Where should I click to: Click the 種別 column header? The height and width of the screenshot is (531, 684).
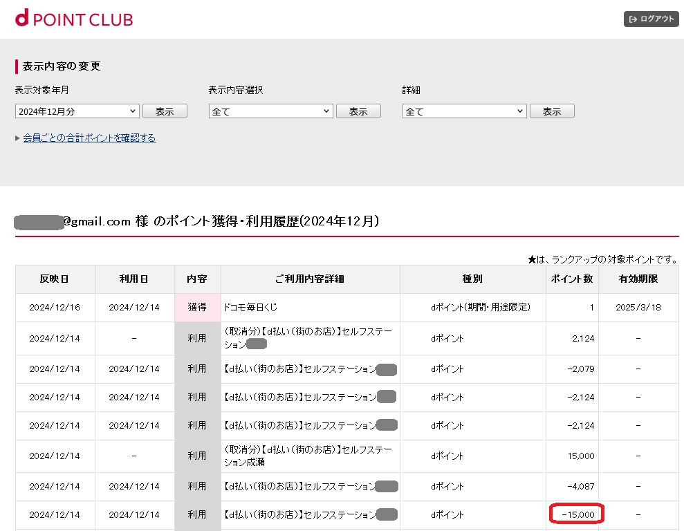472,279
